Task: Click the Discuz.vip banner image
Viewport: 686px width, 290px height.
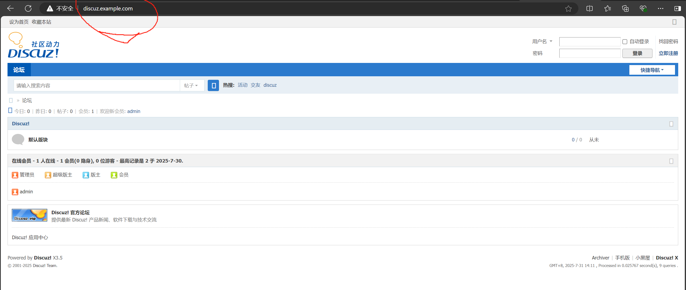Action: point(30,215)
